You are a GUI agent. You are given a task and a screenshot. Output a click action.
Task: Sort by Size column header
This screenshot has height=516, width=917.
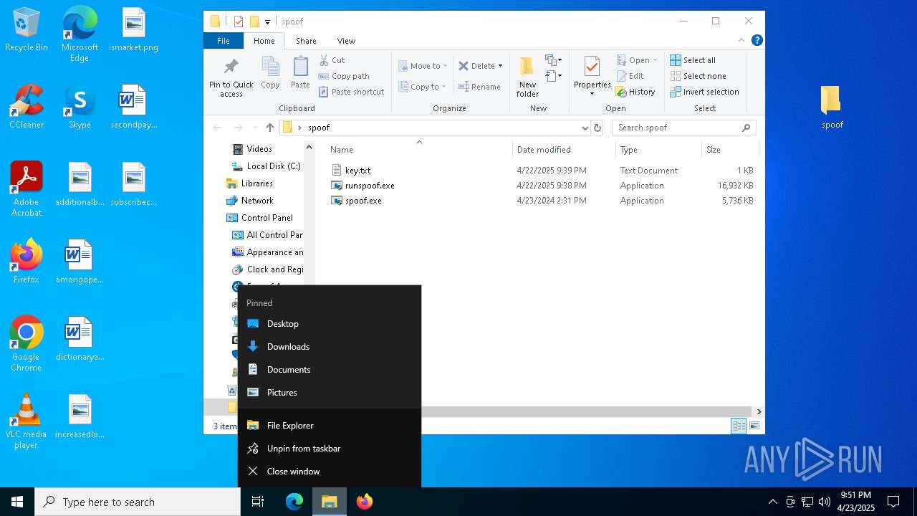(729, 150)
